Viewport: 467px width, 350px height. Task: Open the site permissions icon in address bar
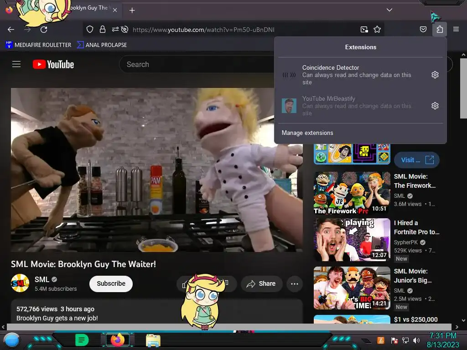point(115,29)
